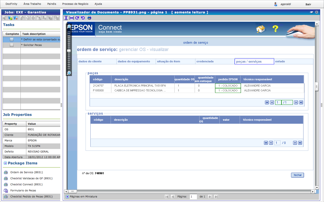Click the fit-to-height icon in viewer toolbar

click(x=66, y=18)
